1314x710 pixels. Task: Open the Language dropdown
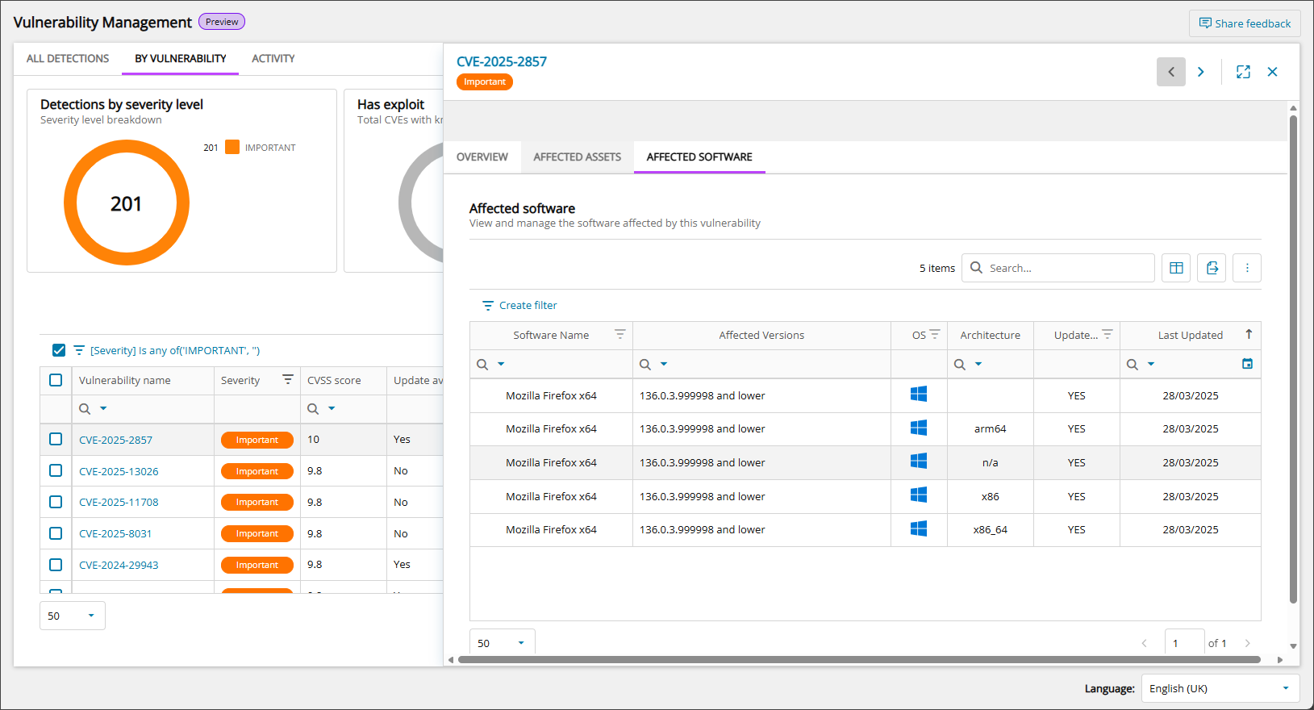pyautogui.click(x=1220, y=688)
